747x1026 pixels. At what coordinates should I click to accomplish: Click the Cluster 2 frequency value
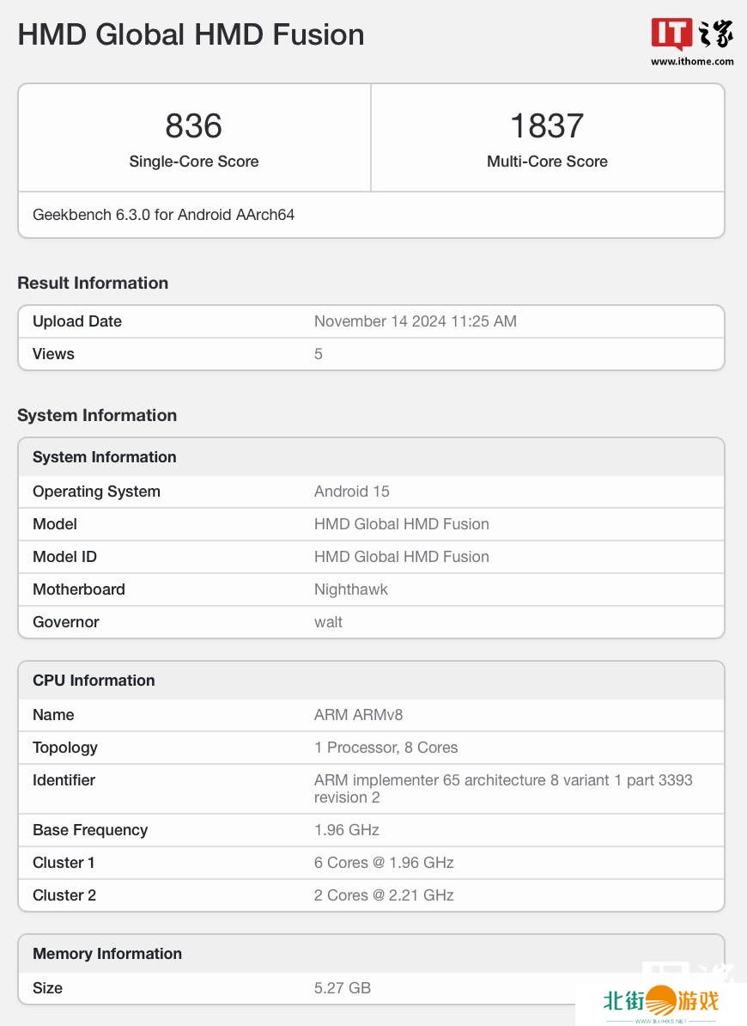click(384, 895)
